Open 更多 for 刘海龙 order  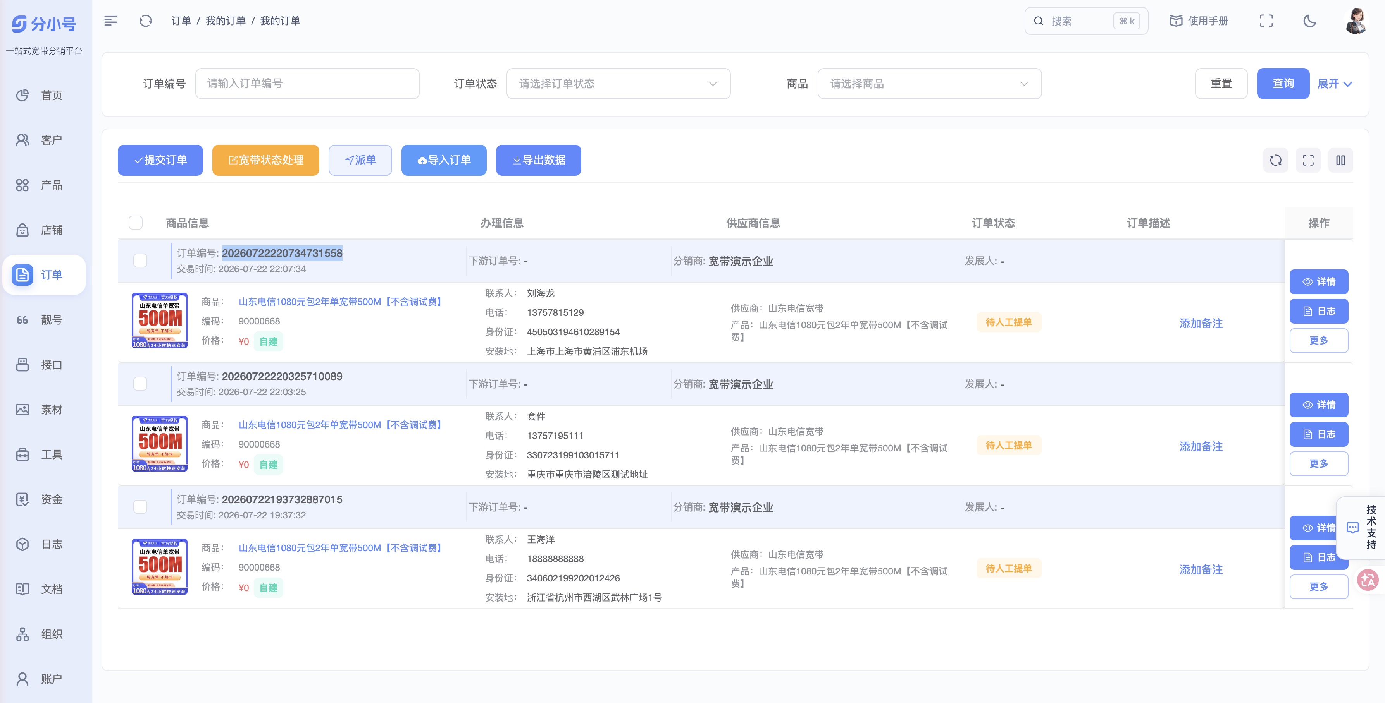click(1318, 341)
